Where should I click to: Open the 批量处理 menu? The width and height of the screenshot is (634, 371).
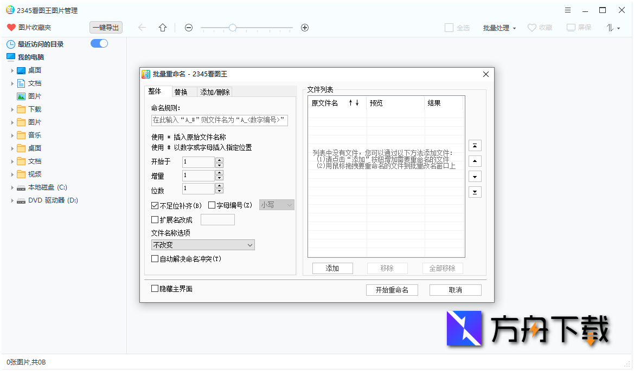496,28
